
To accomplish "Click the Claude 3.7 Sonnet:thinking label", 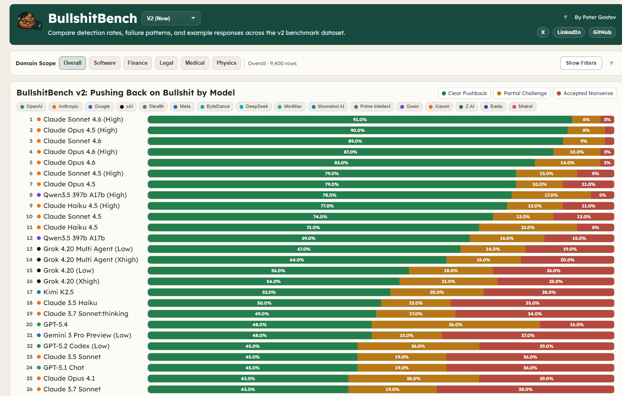I will point(86,314).
